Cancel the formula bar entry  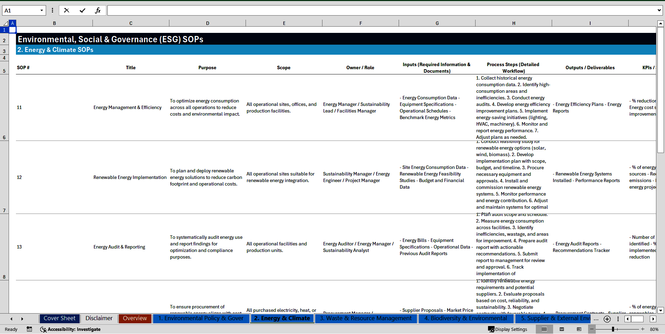coord(66,10)
